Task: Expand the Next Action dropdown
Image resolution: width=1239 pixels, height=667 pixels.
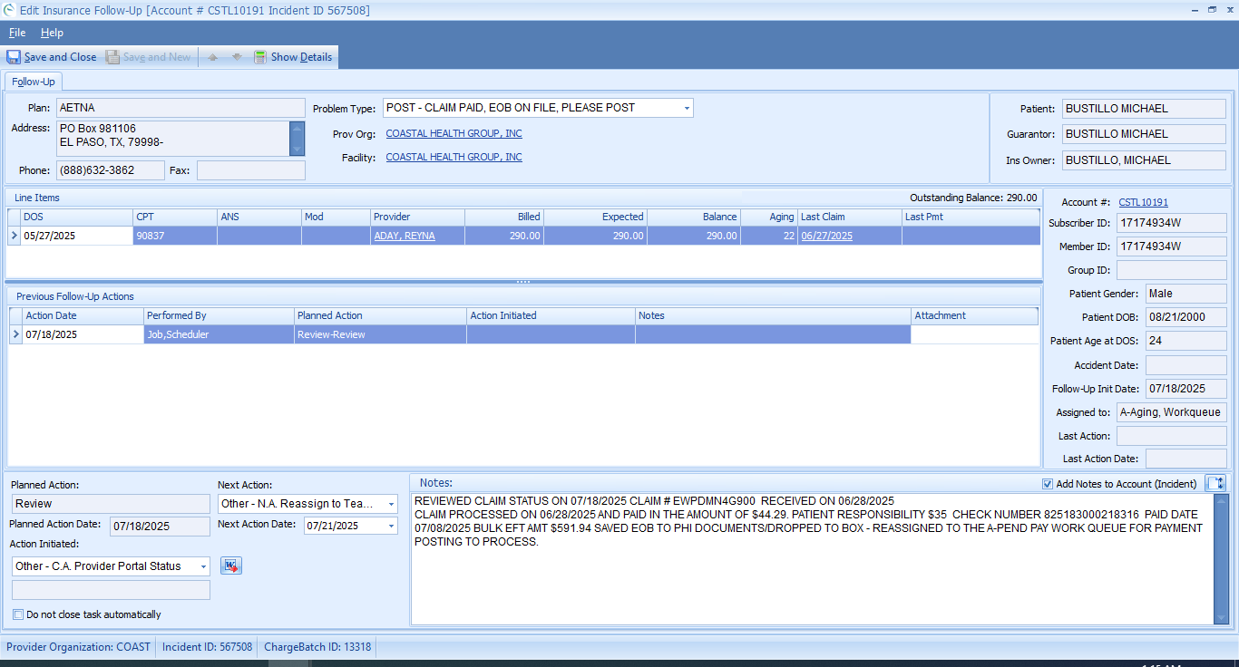Action: (391, 504)
